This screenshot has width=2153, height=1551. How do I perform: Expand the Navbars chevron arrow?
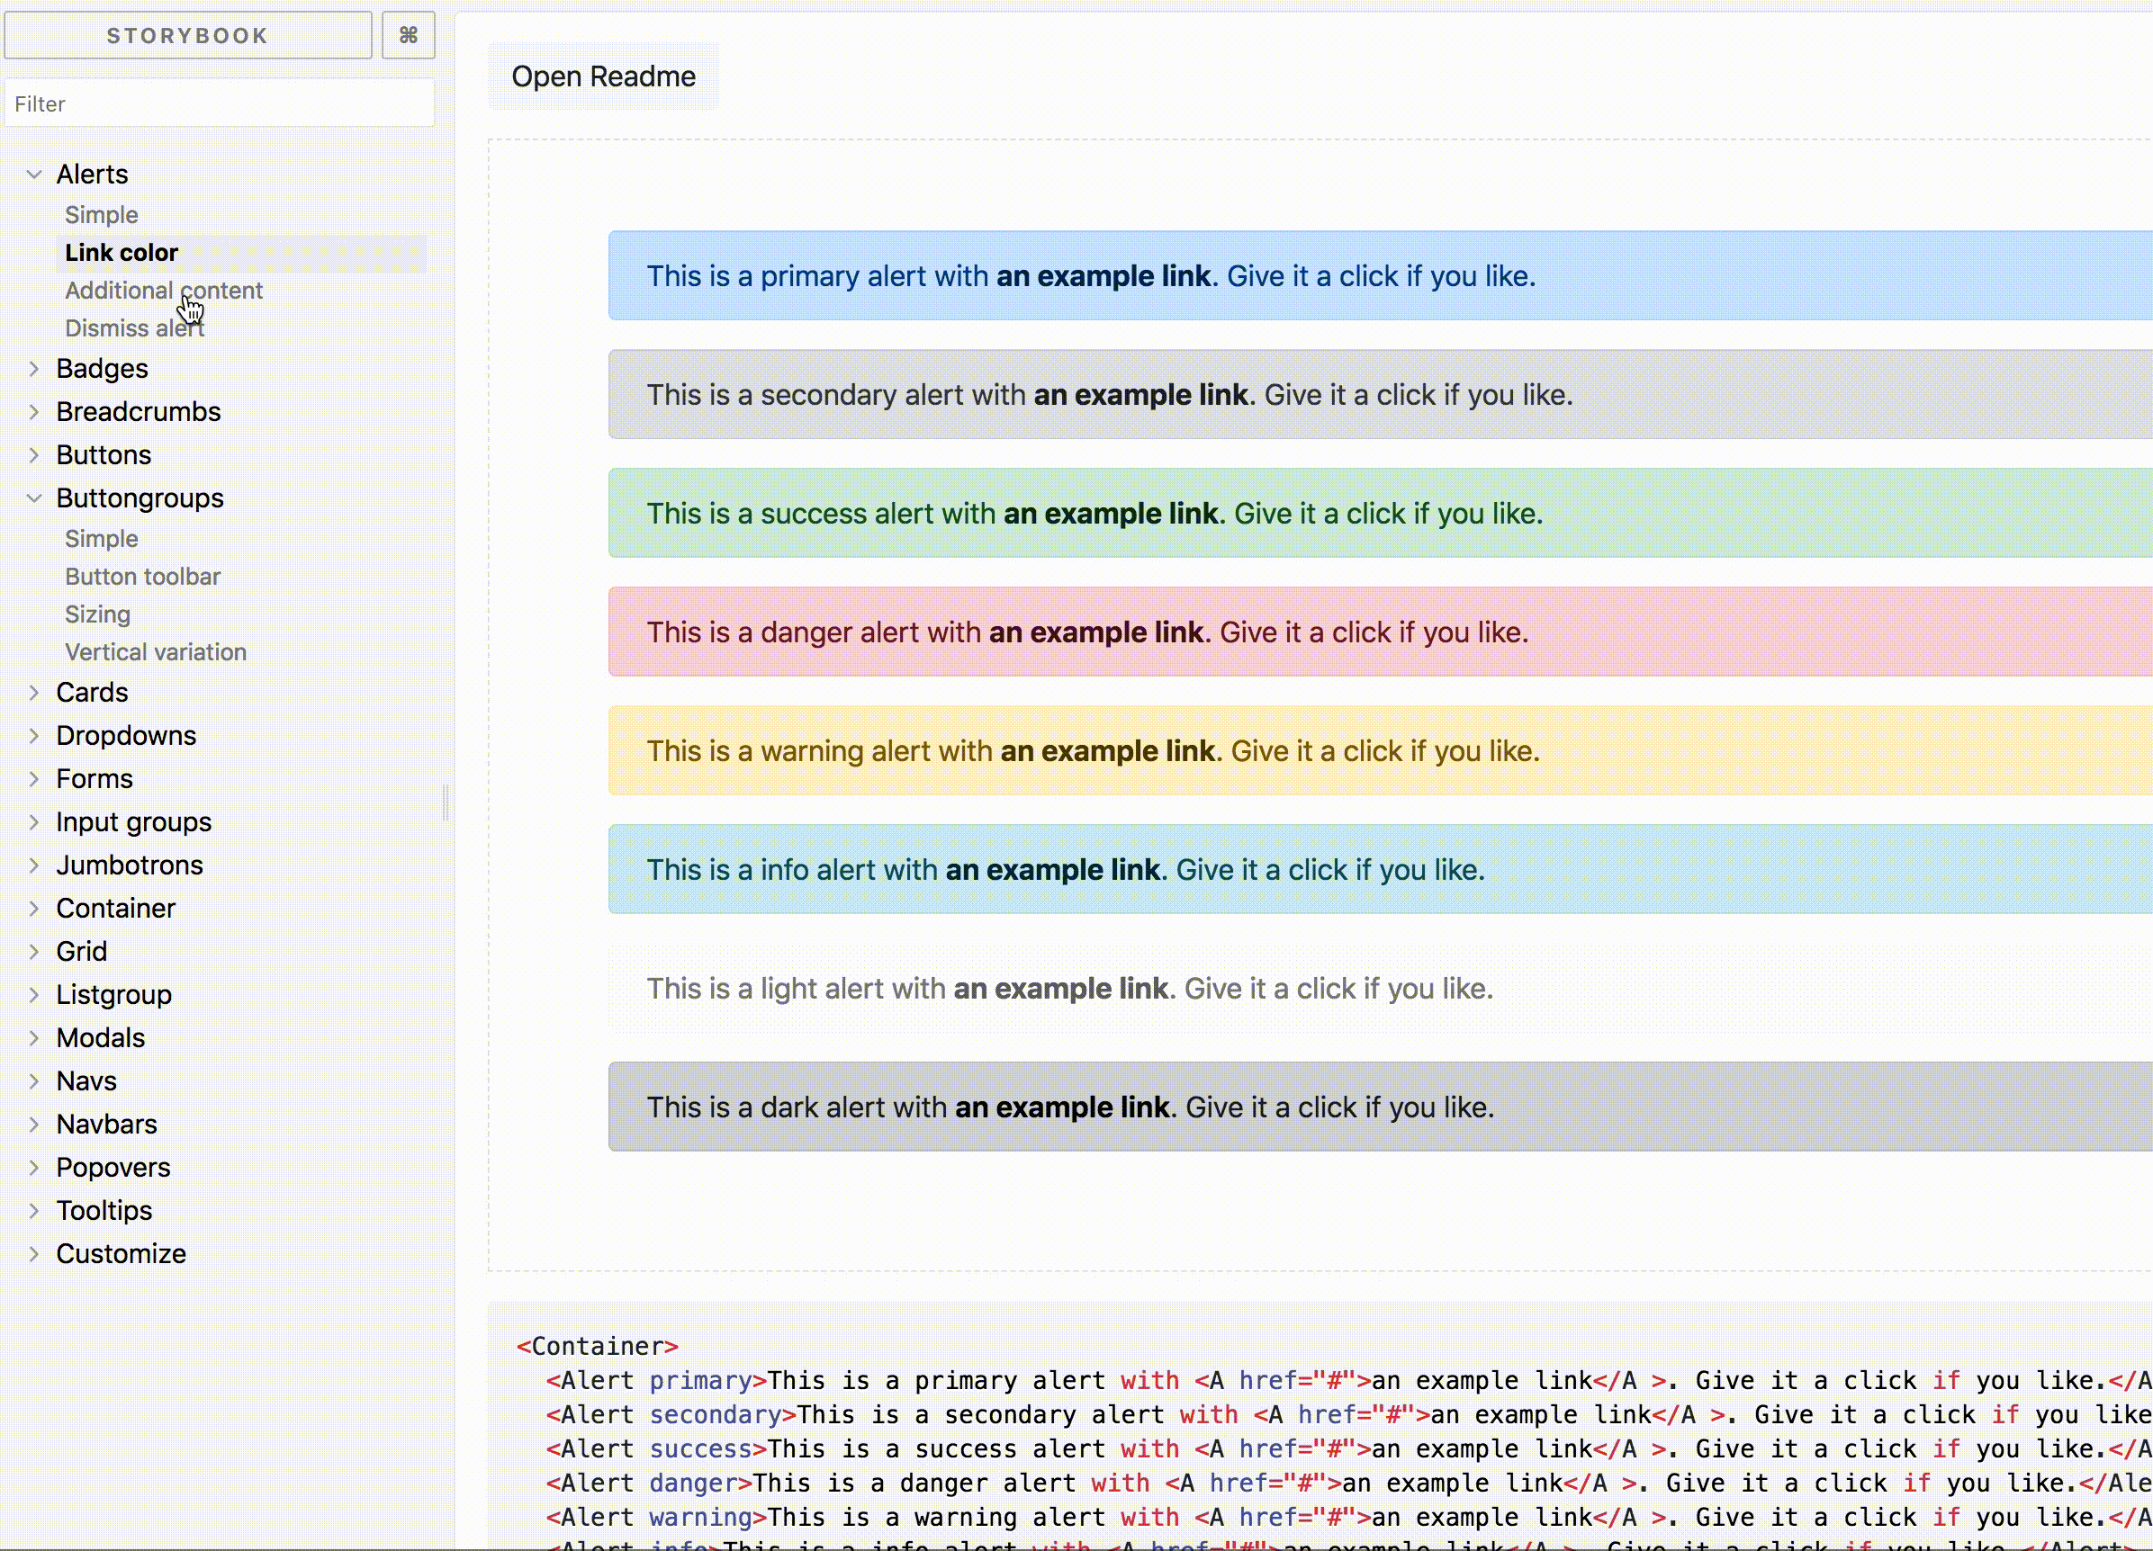[x=34, y=1125]
